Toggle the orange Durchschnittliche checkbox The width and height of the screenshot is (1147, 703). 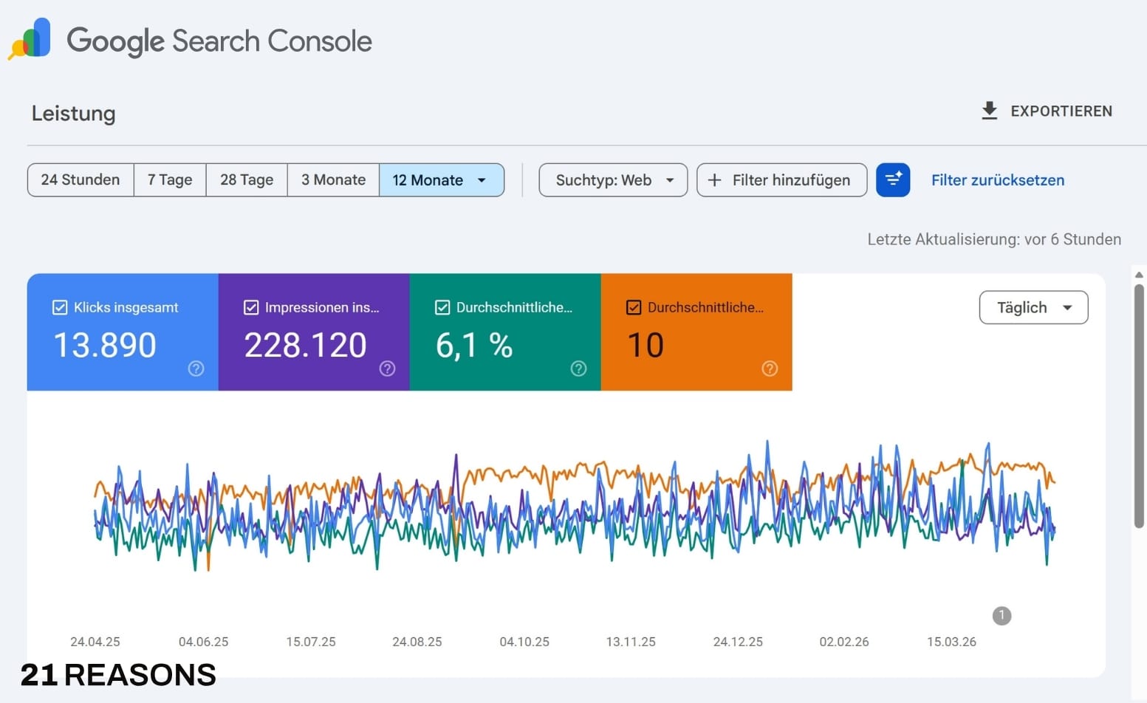coord(634,307)
